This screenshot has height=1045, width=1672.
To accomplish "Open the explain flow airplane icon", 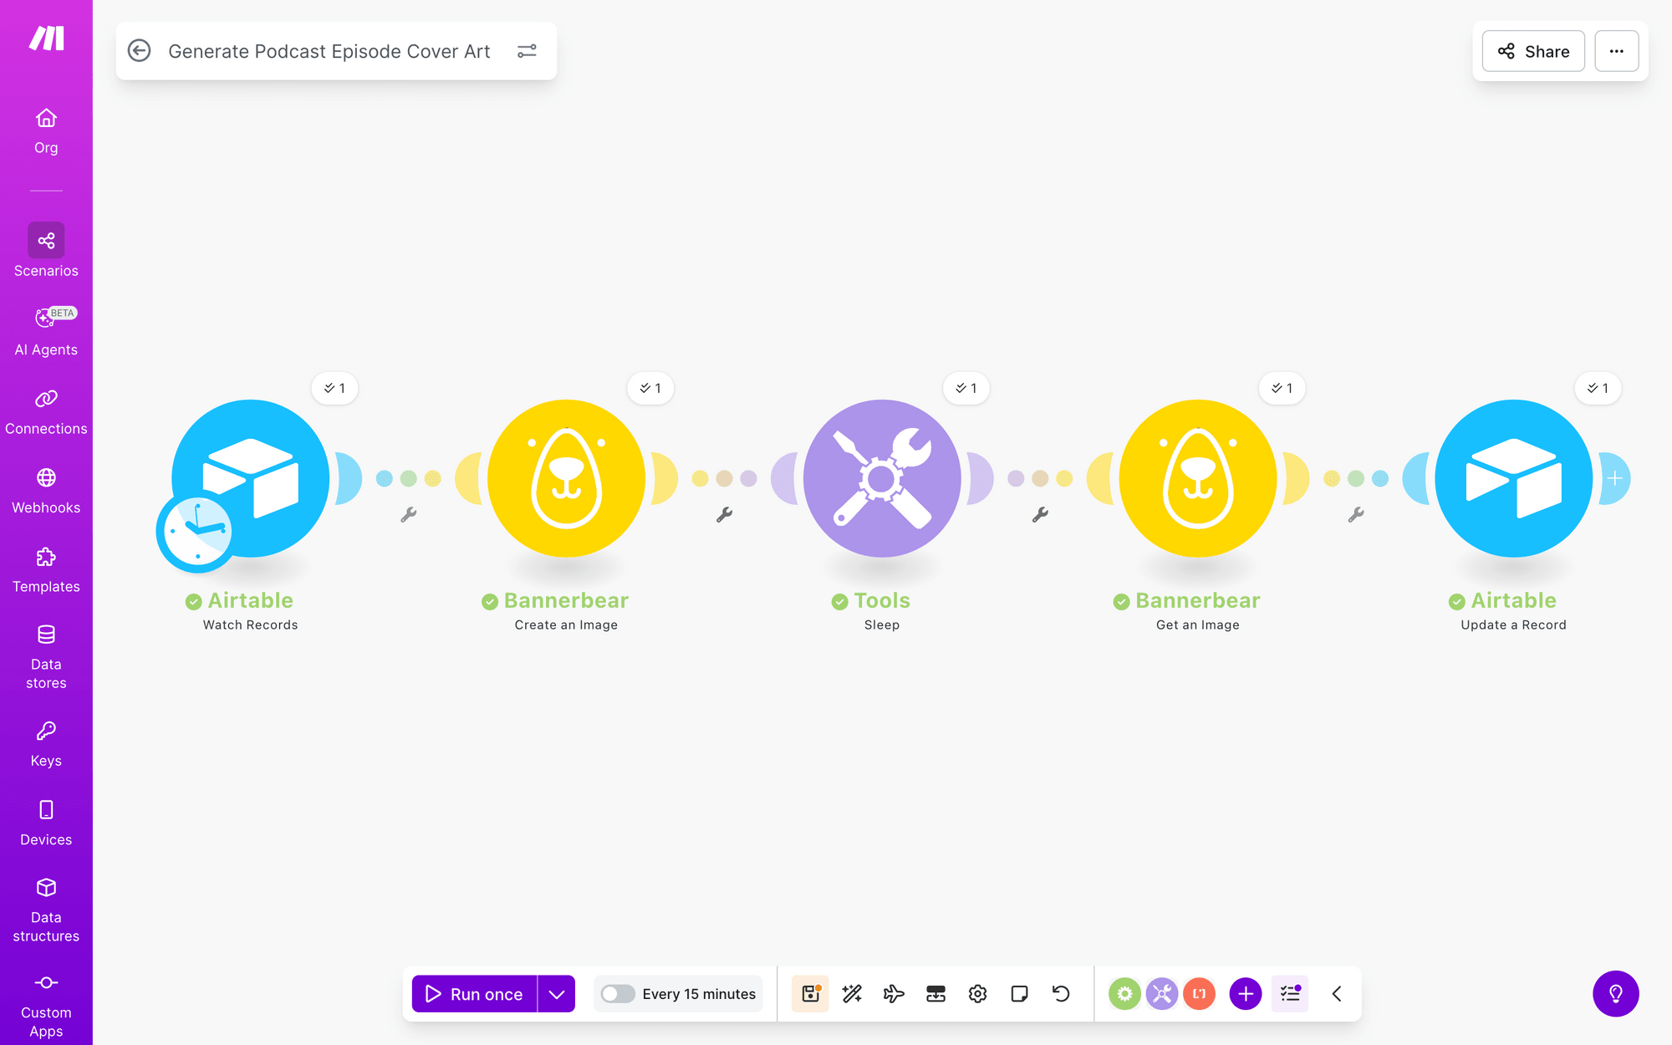I will tap(894, 993).
